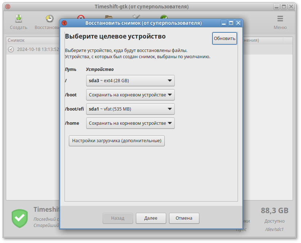The image size is (301, 243).
Task: Click Далее to proceed
Action: click(151, 218)
